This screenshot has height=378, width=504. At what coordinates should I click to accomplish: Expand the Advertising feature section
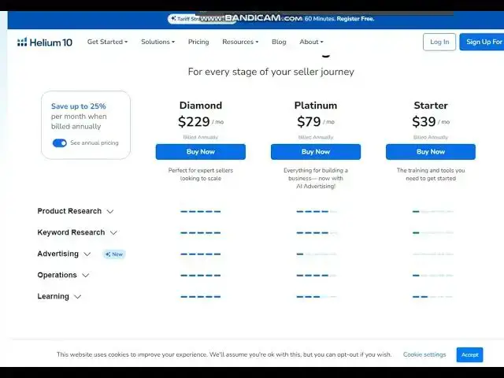(64, 254)
